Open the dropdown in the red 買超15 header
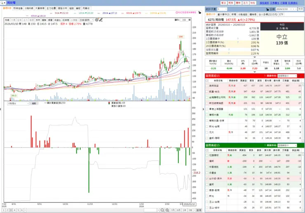The height and width of the screenshot is (213, 305). pyautogui.click(x=296, y=76)
